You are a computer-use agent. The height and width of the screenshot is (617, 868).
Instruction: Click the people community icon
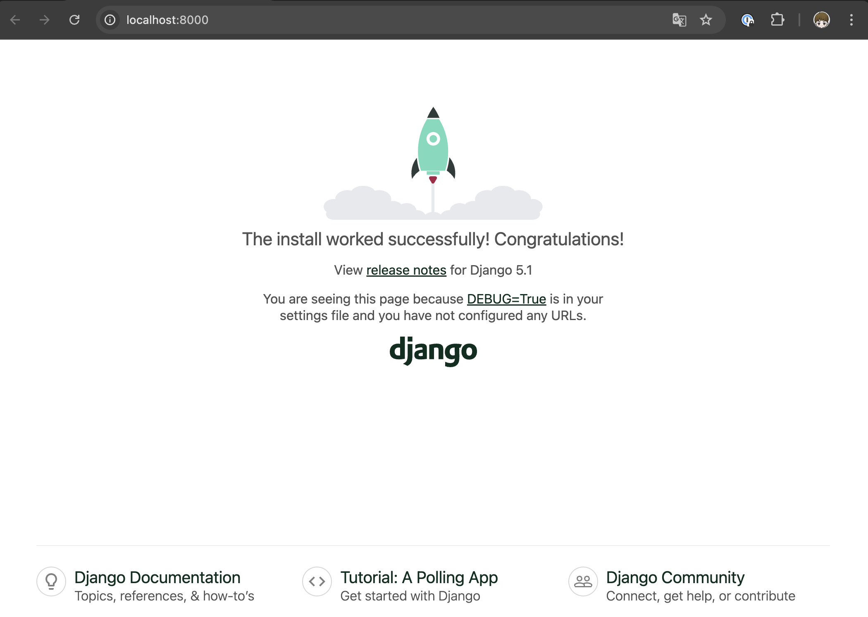[x=583, y=581]
